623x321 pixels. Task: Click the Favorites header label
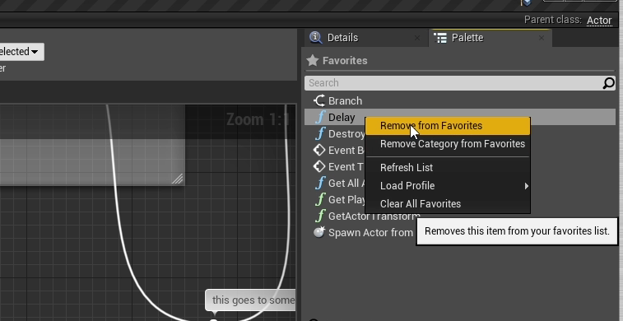[x=345, y=61]
